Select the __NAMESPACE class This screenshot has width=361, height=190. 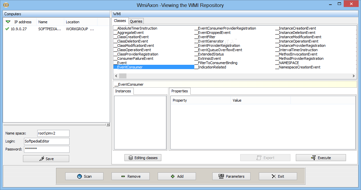tap(287, 63)
